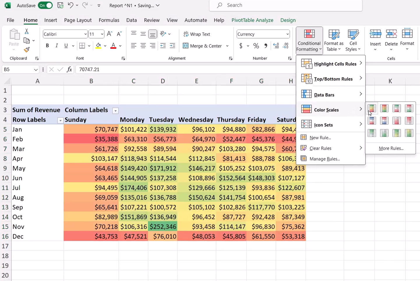The width and height of the screenshot is (420, 281).
Task: Click the Decrease Decimal icon
Action: tap(286, 46)
